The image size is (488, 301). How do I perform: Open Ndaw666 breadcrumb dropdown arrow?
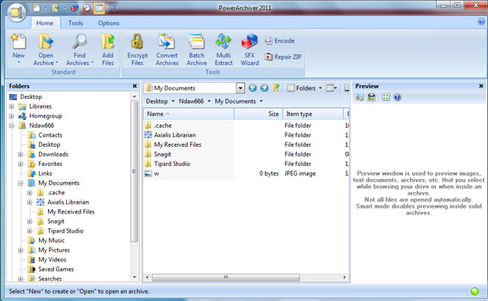pos(208,101)
